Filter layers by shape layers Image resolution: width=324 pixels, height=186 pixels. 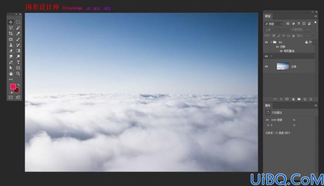304,24
